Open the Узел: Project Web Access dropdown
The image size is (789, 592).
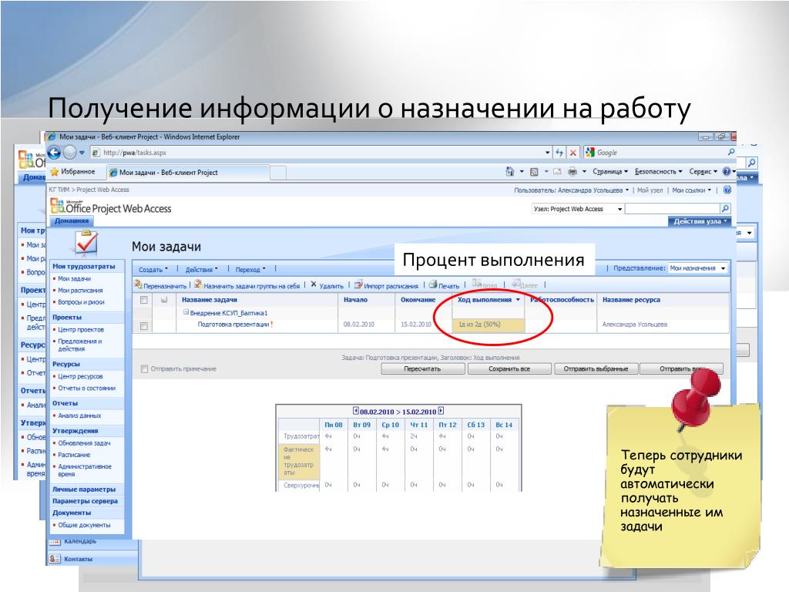[x=577, y=208]
